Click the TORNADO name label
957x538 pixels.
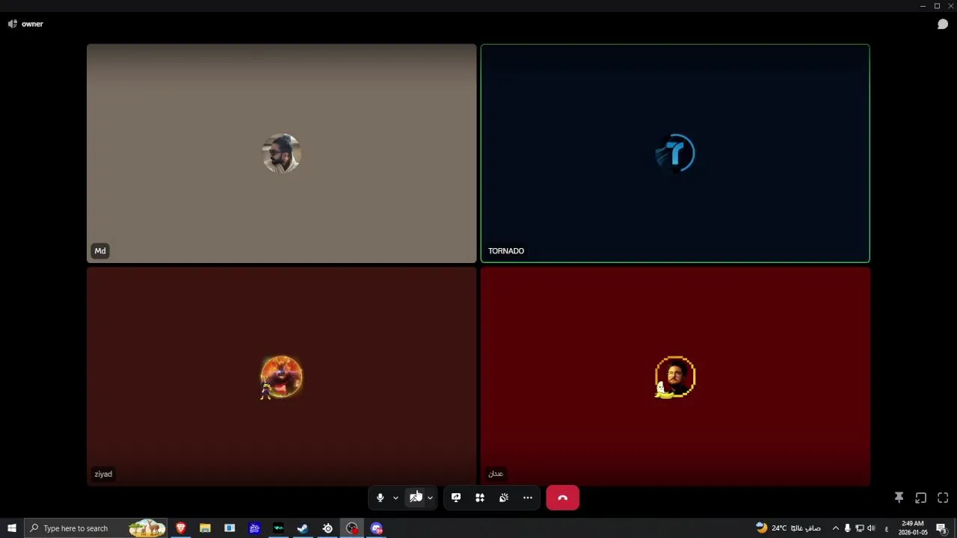point(506,251)
